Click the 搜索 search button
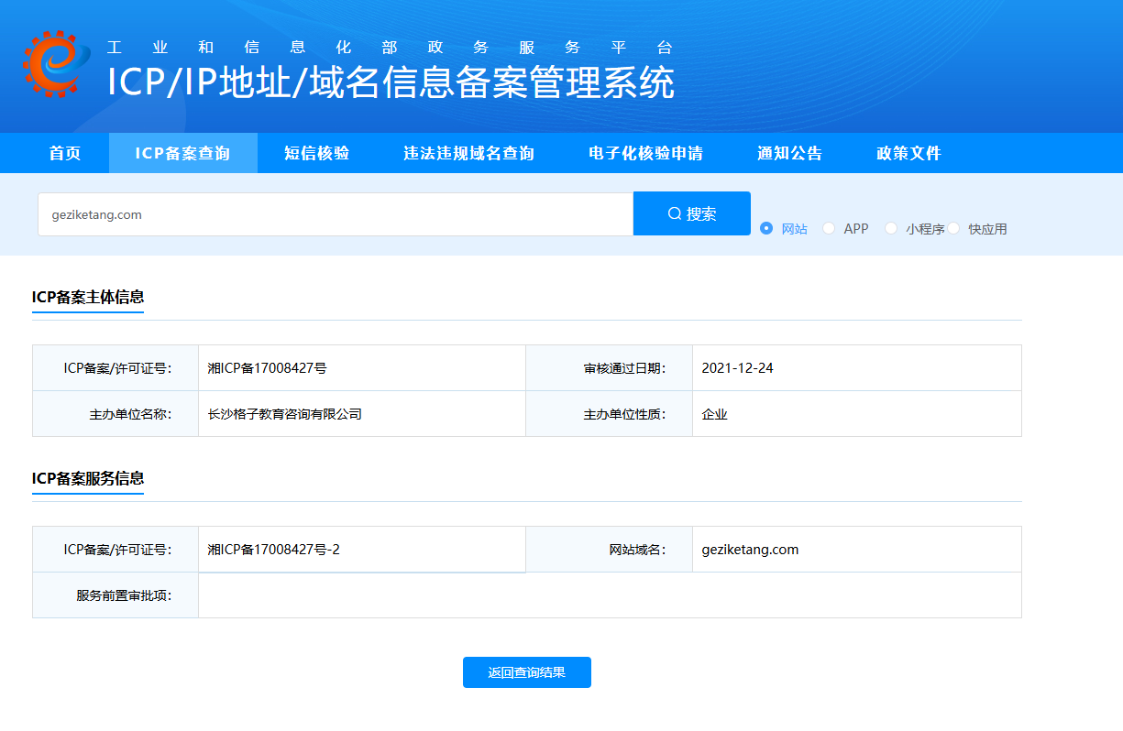 point(692,213)
